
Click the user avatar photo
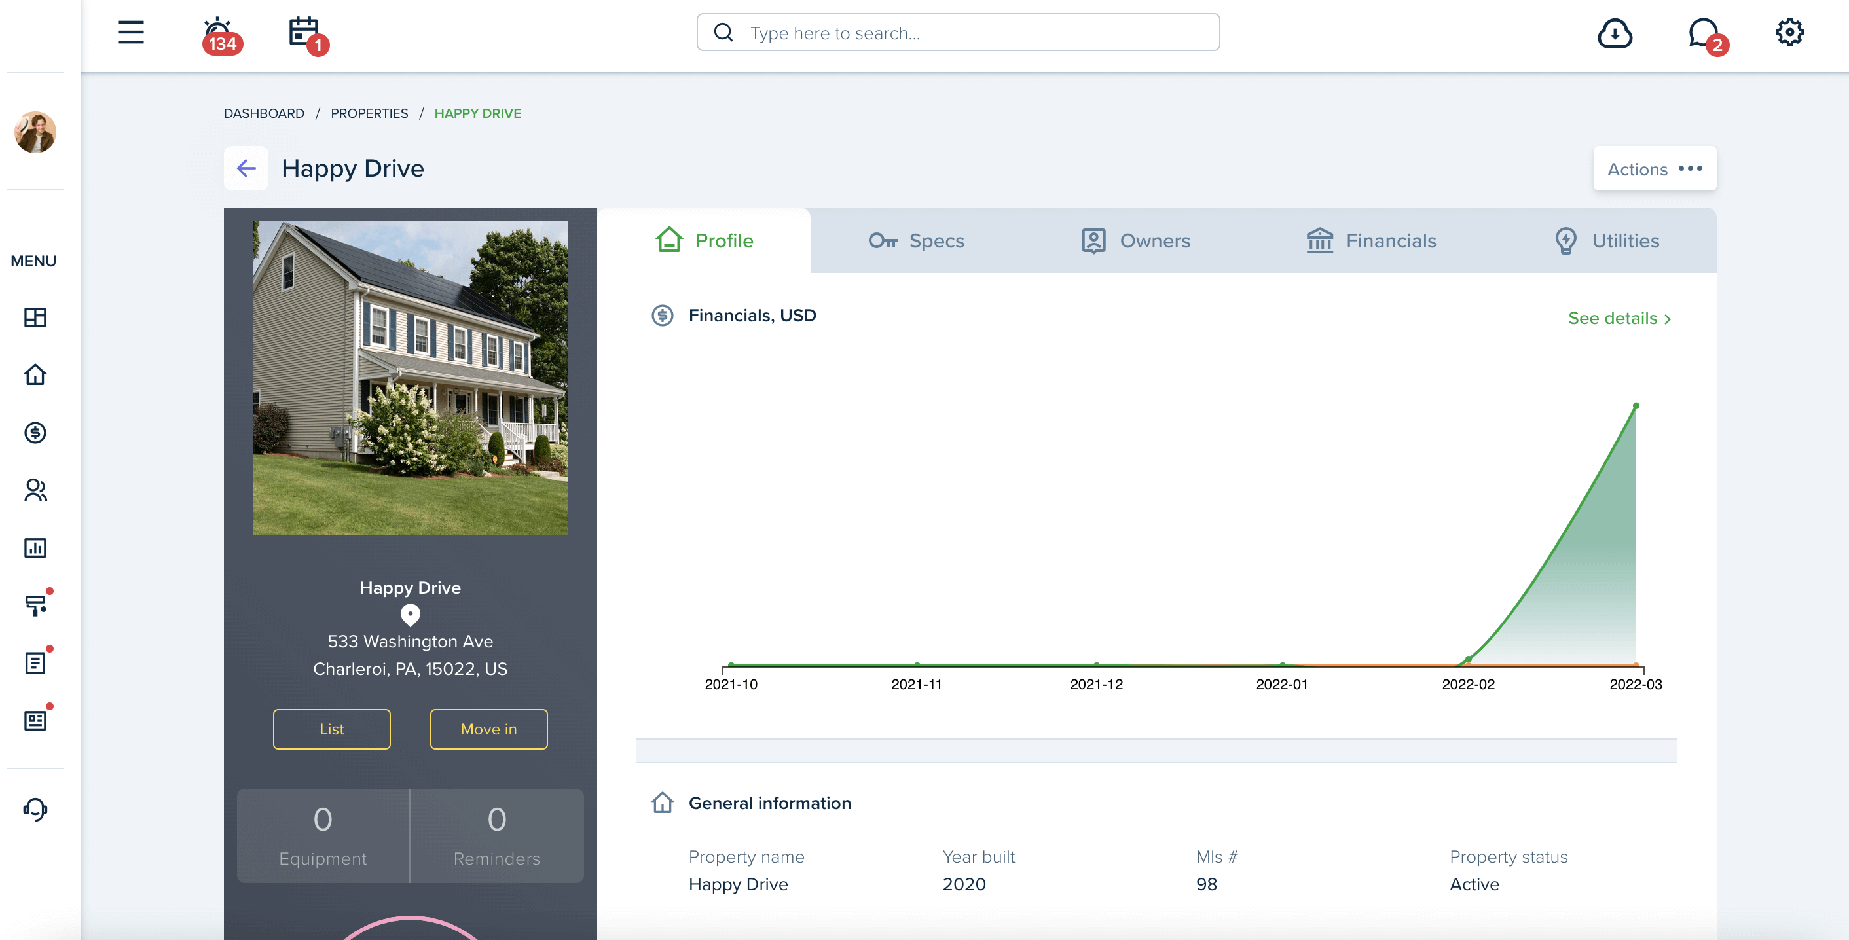pyautogui.click(x=35, y=132)
